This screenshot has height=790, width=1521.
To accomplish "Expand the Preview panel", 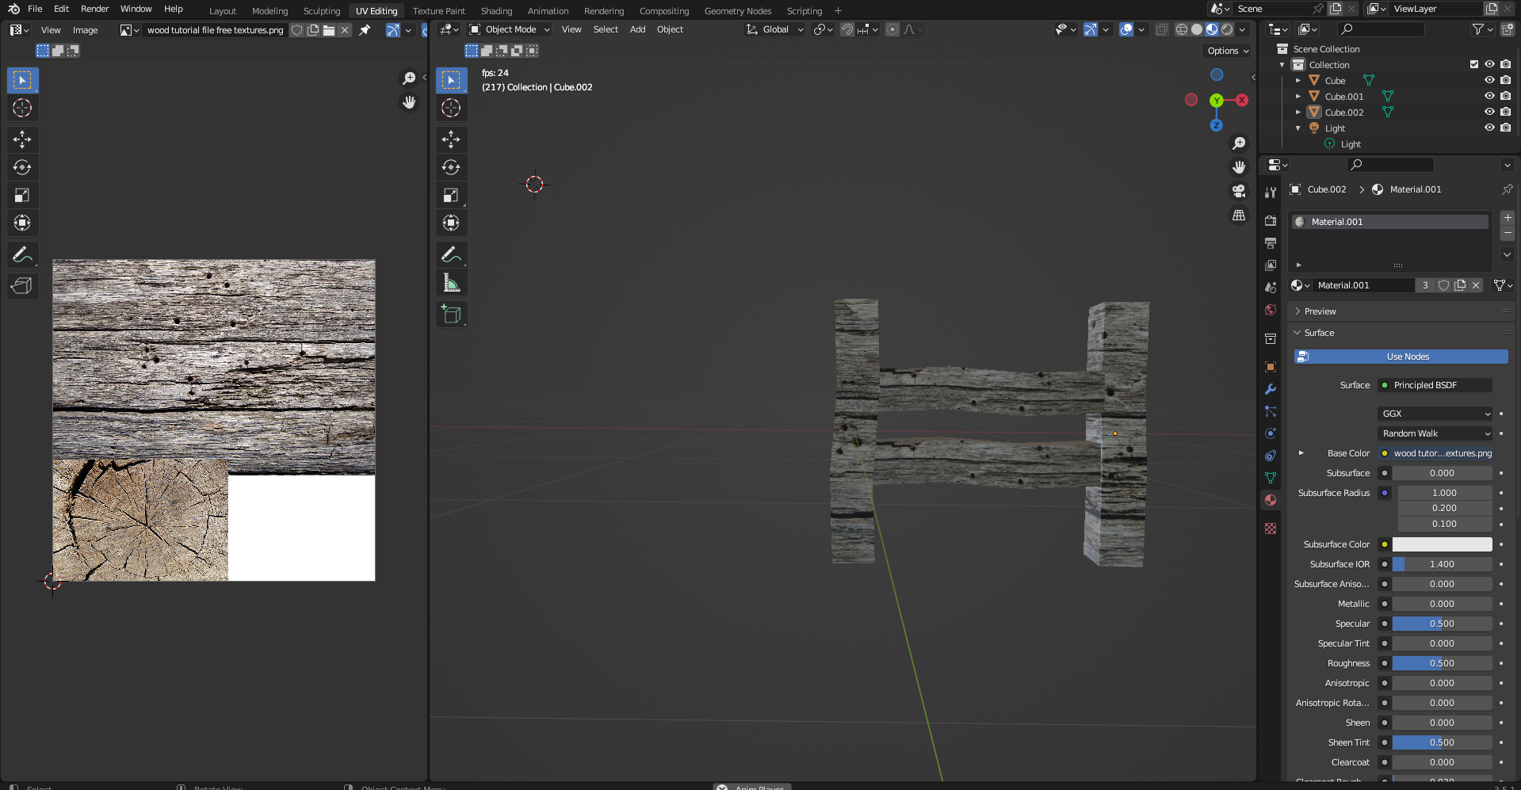I will coord(1320,311).
